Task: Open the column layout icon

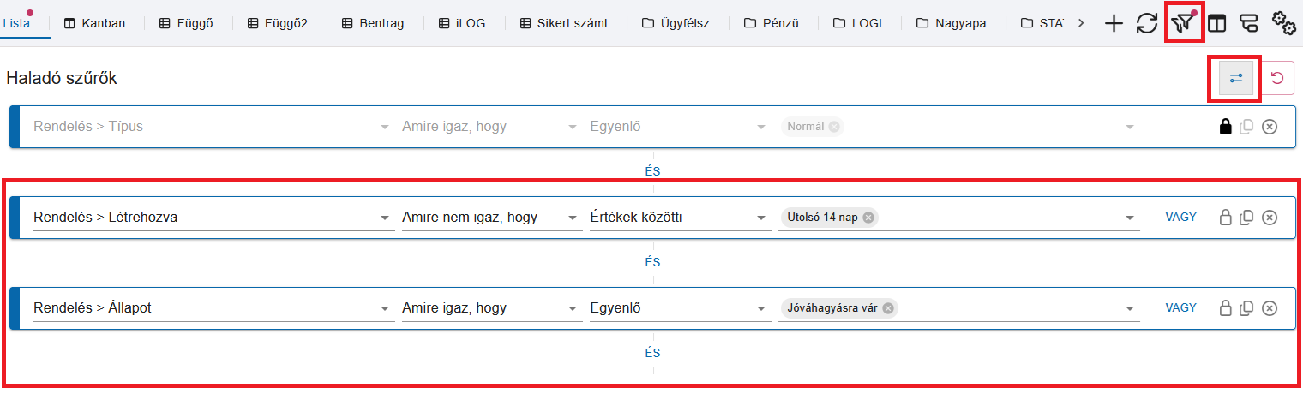Action: pos(1216,23)
